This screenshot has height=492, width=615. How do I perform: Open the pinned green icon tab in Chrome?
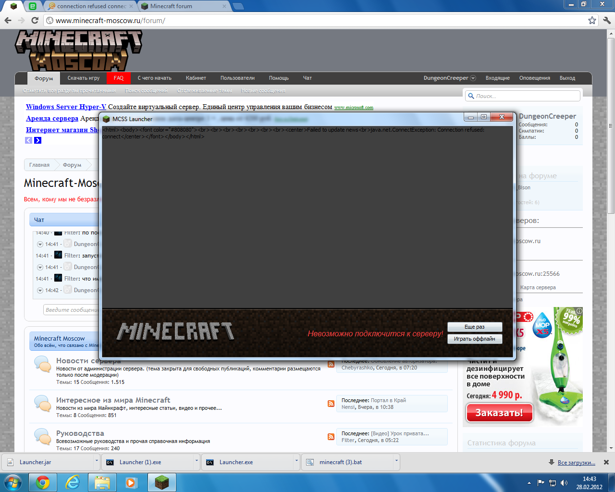(x=32, y=6)
